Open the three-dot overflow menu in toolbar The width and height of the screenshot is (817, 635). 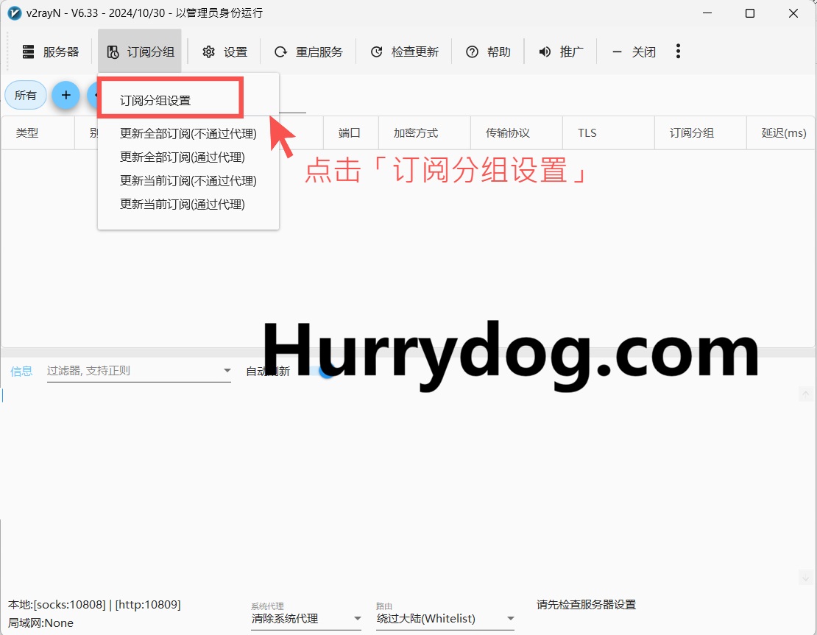678,52
